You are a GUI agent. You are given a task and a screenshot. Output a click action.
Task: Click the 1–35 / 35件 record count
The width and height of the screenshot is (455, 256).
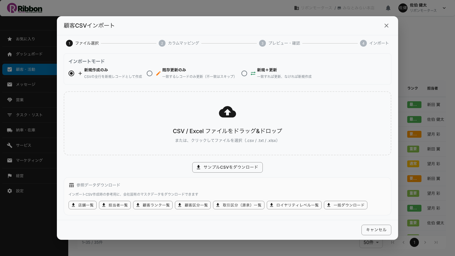pos(92,242)
